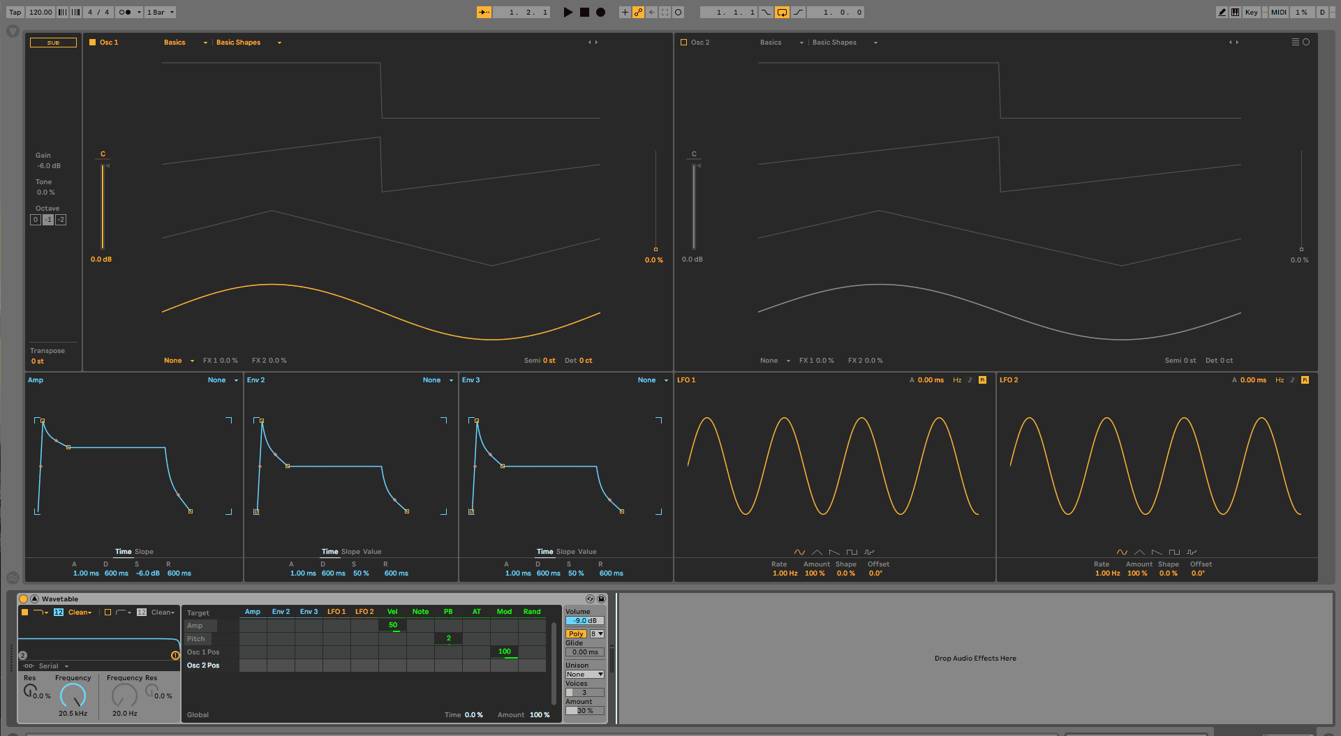This screenshot has height=736, width=1341.
Task: Enable Draw Mode with the pencil icon
Action: coord(1222,12)
